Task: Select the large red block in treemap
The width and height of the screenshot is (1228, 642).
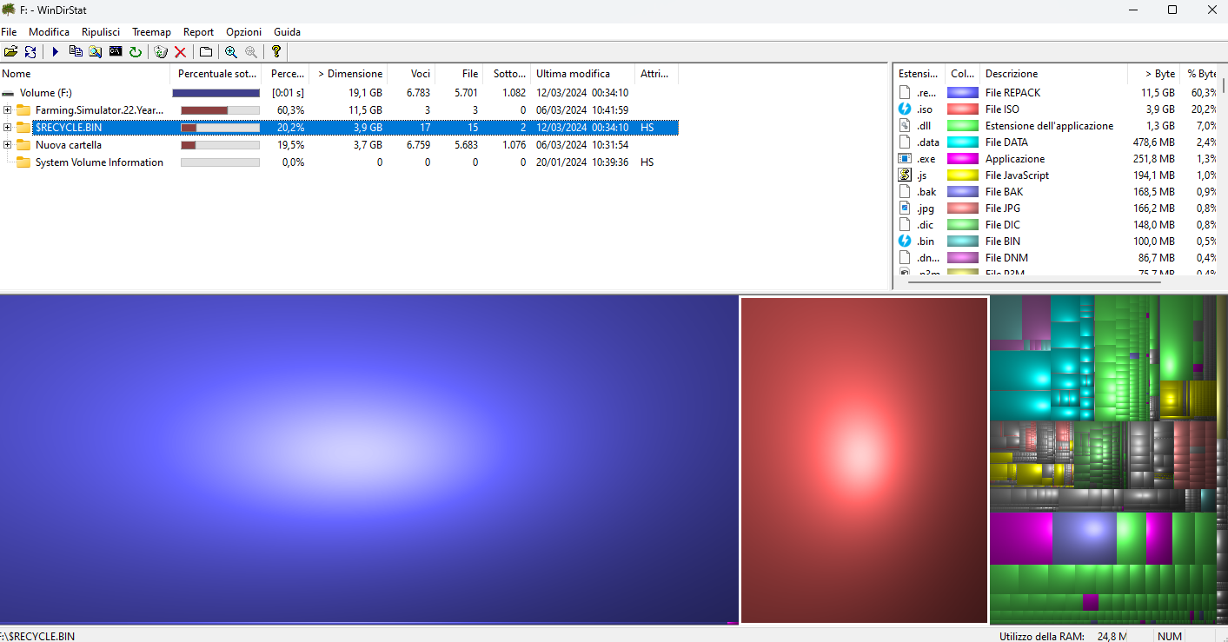Action: click(x=864, y=460)
